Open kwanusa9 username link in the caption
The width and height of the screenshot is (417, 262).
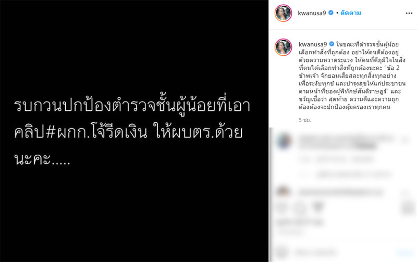tap(312, 44)
